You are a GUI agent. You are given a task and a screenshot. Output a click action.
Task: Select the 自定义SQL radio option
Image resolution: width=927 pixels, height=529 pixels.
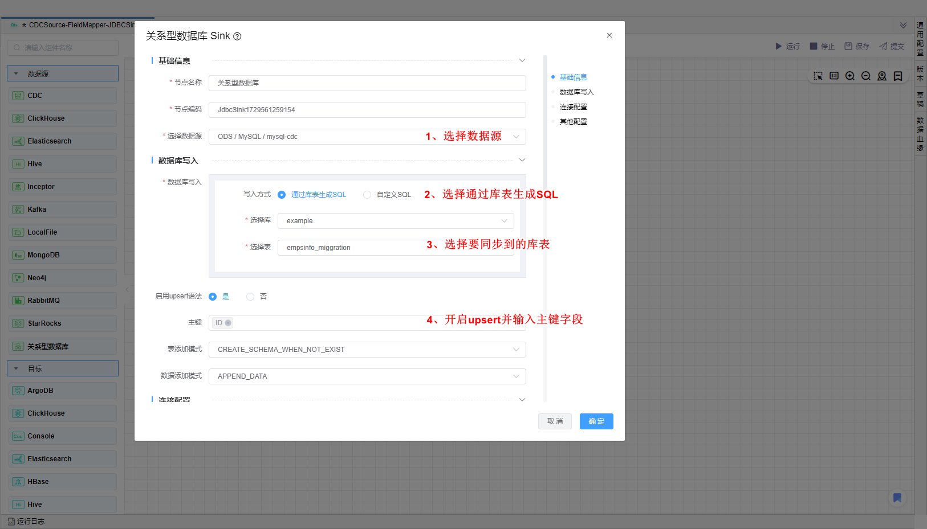[367, 195]
